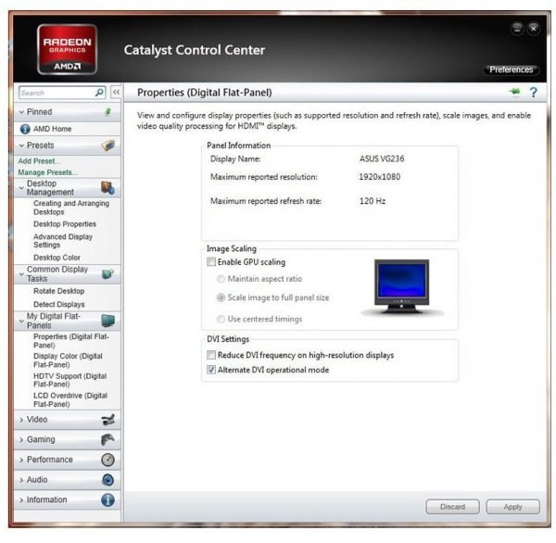
Task: Expand the Gaming section
Action: click(21, 440)
